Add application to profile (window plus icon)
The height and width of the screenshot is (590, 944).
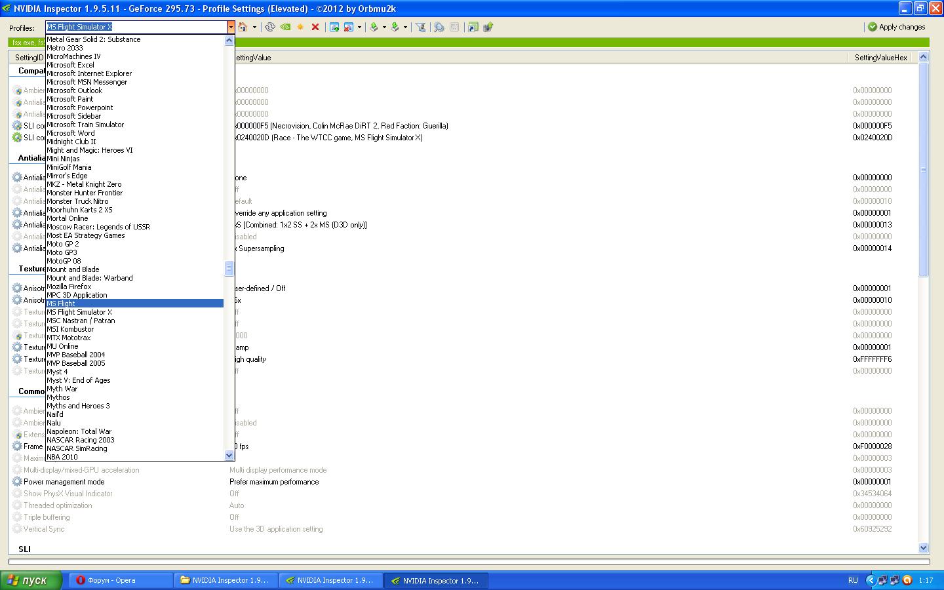334,27
